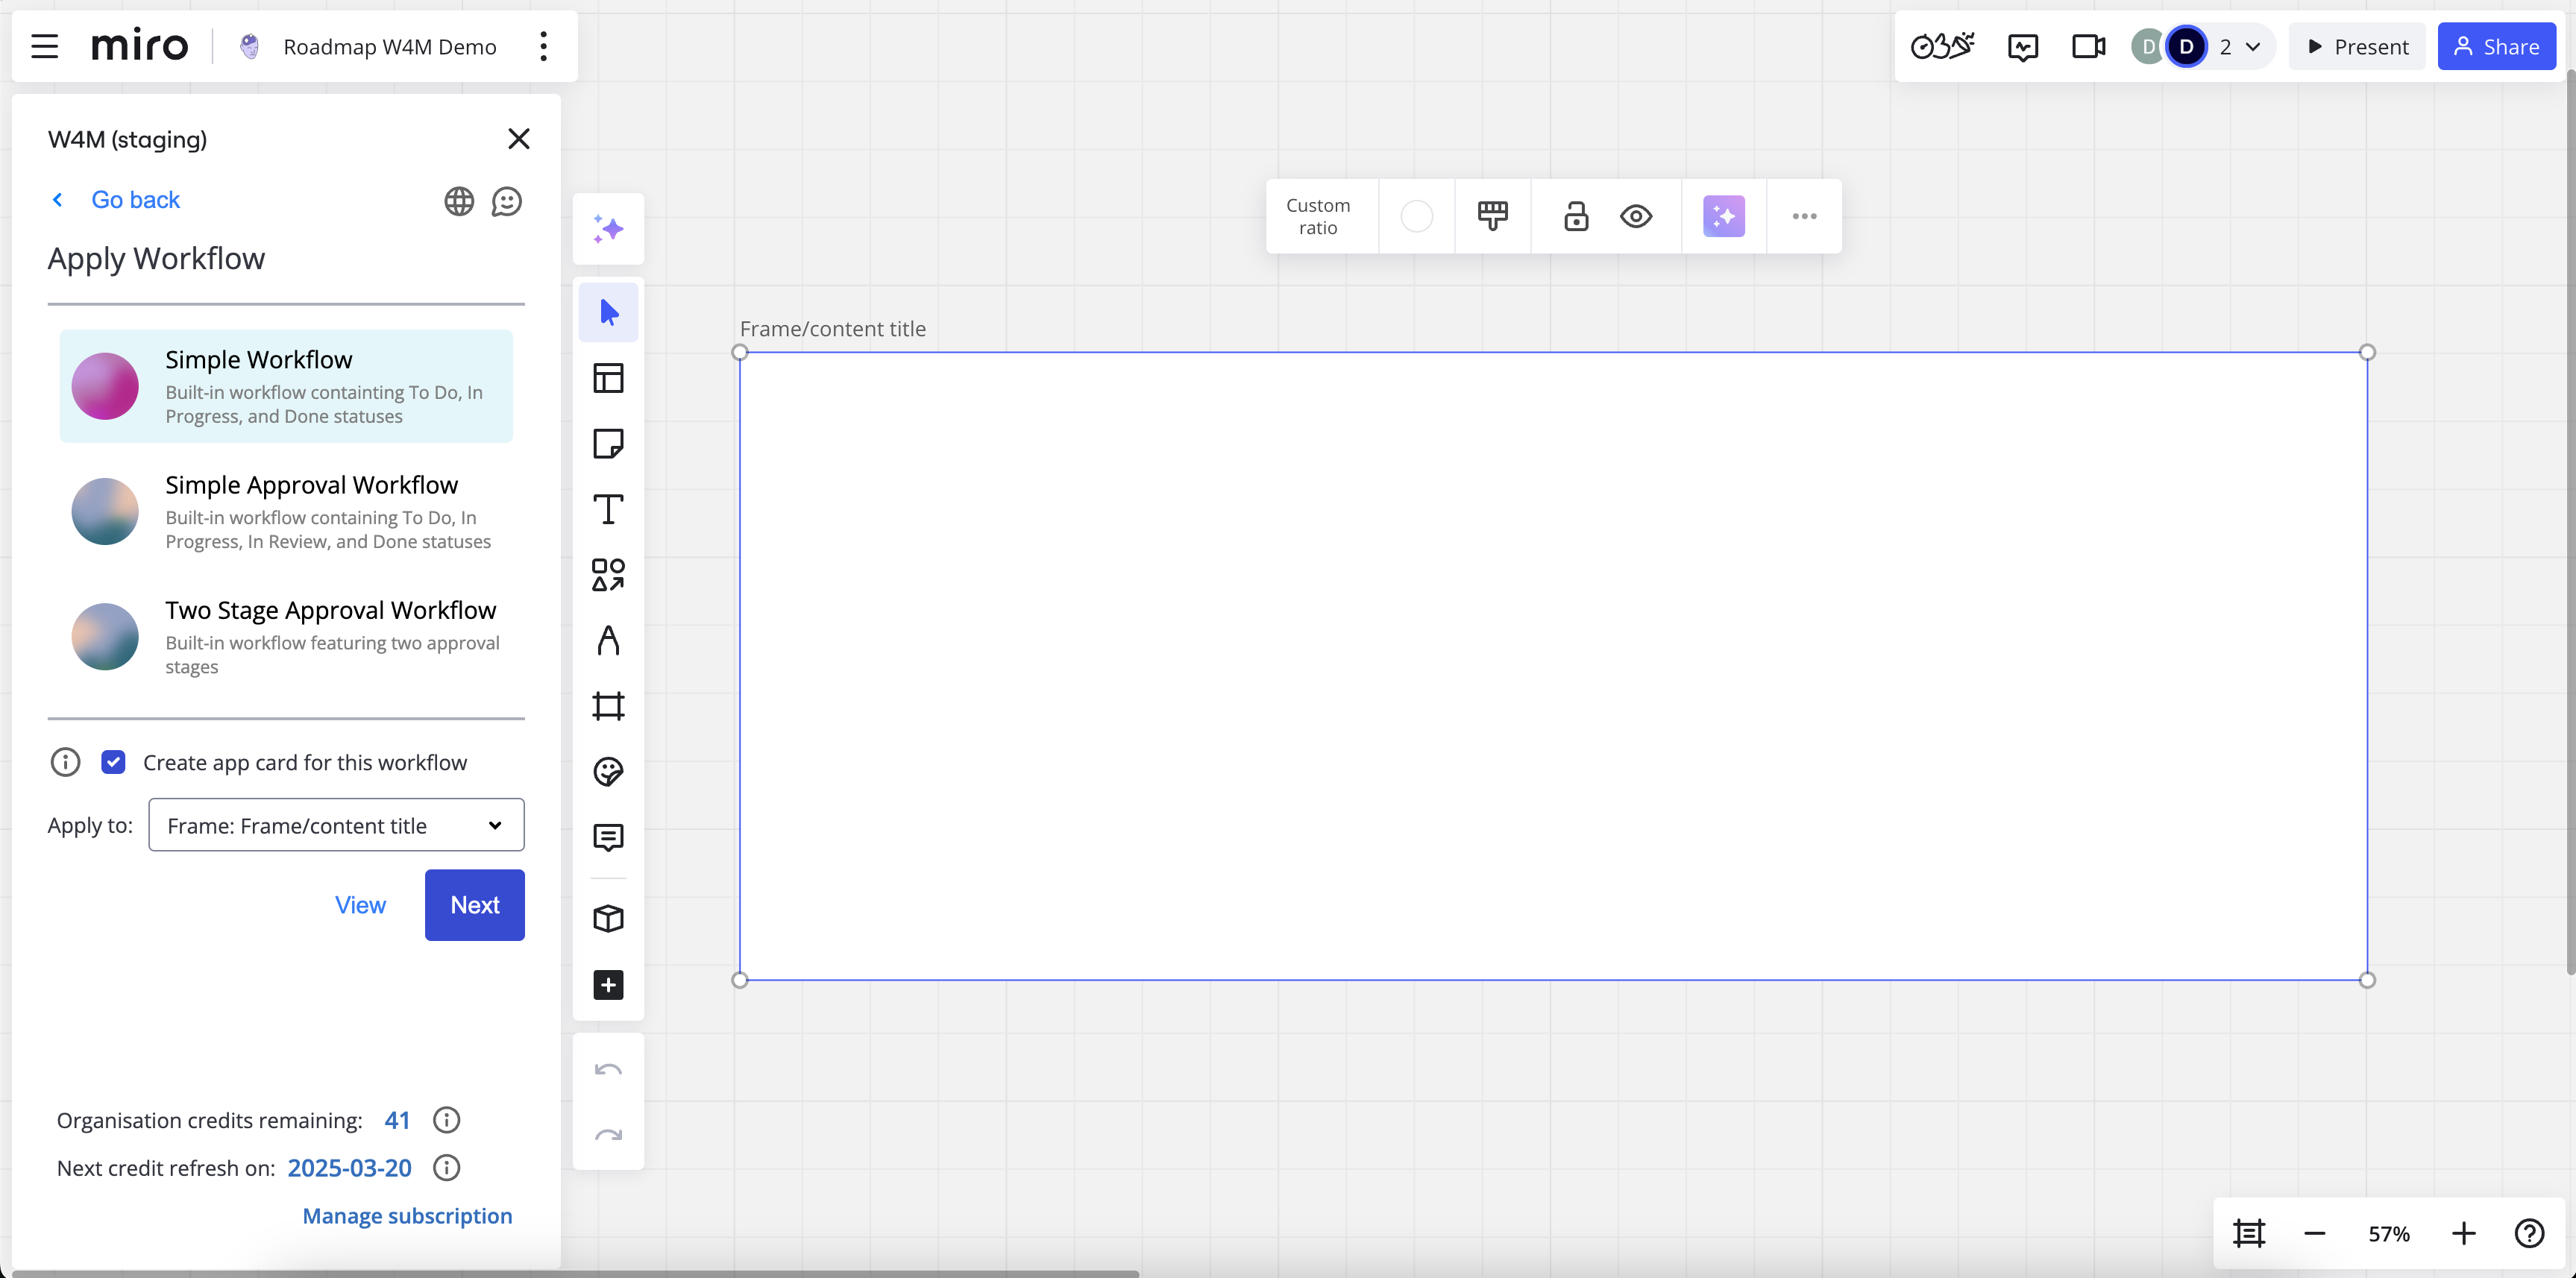
Task: Open the apps box icon in the toolbar
Action: 608,919
